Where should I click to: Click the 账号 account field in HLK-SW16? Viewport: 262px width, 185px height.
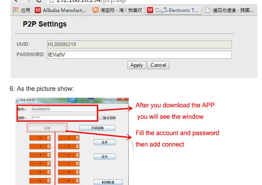tap(64, 109)
